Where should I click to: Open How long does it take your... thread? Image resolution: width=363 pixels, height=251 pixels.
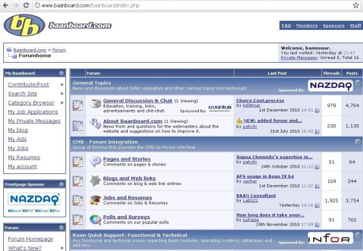[270, 215]
